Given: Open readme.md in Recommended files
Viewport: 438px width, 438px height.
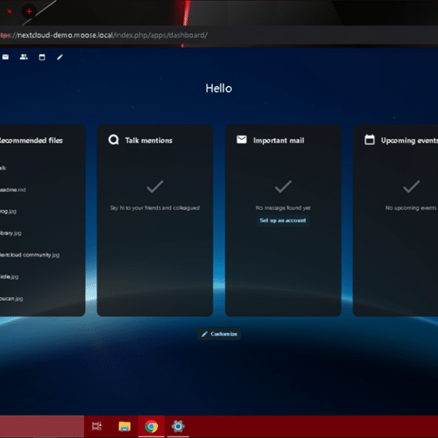Looking at the screenshot, I should 13,190.
